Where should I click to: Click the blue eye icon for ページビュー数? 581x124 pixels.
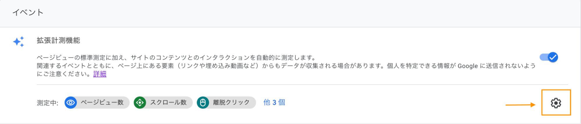[71, 103]
